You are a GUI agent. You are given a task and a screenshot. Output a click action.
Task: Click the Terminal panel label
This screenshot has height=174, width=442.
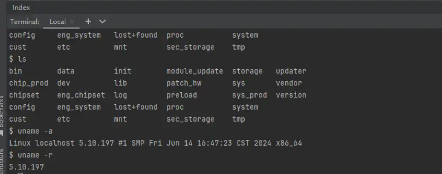(24, 22)
